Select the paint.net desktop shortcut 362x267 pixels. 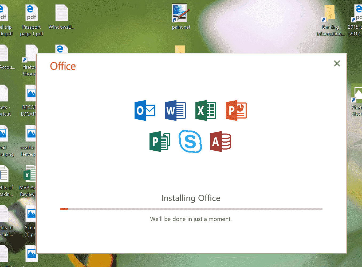[x=181, y=17]
